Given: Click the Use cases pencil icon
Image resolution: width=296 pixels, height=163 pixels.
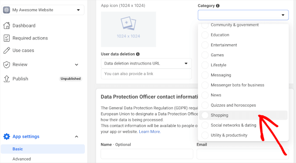Looking at the screenshot, I should click(7, 50).
